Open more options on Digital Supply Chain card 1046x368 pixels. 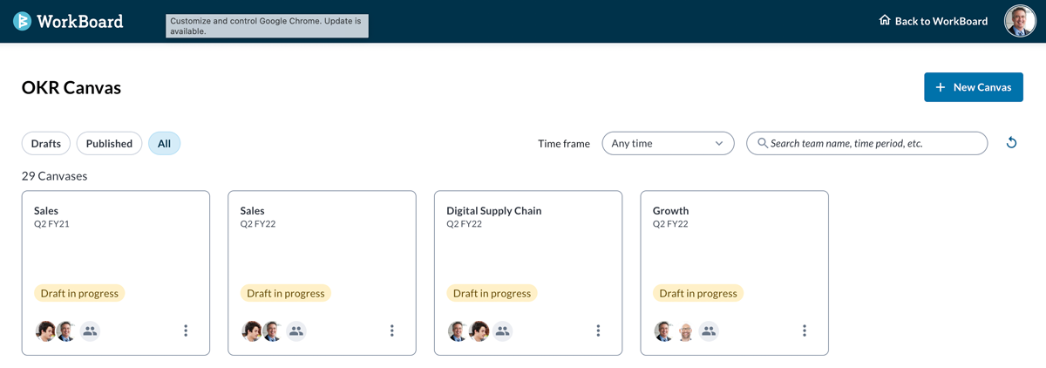point(598,331)
